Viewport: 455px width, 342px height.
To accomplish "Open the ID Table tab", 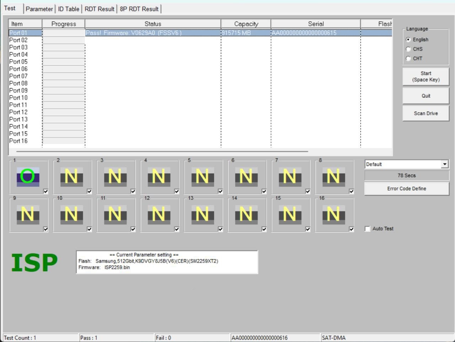I will pyautogui.click(x=69, y=9).
